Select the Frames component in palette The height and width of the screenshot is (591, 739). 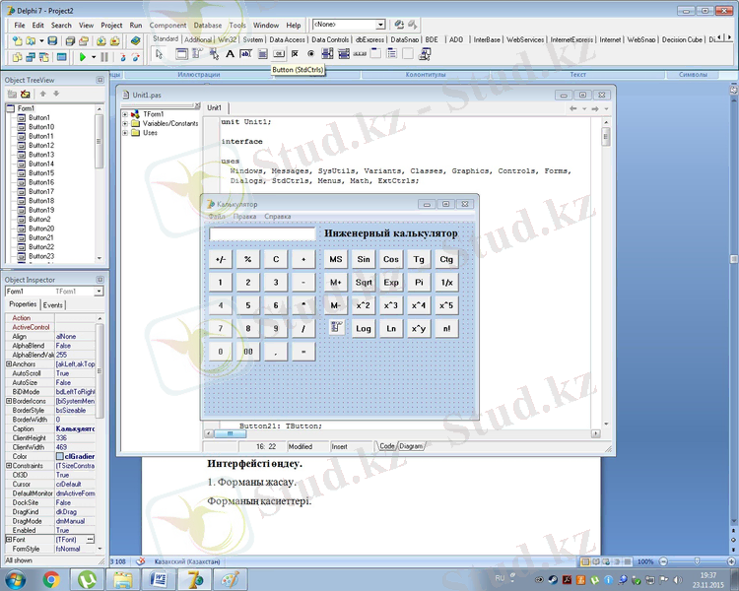click(181, 54)
